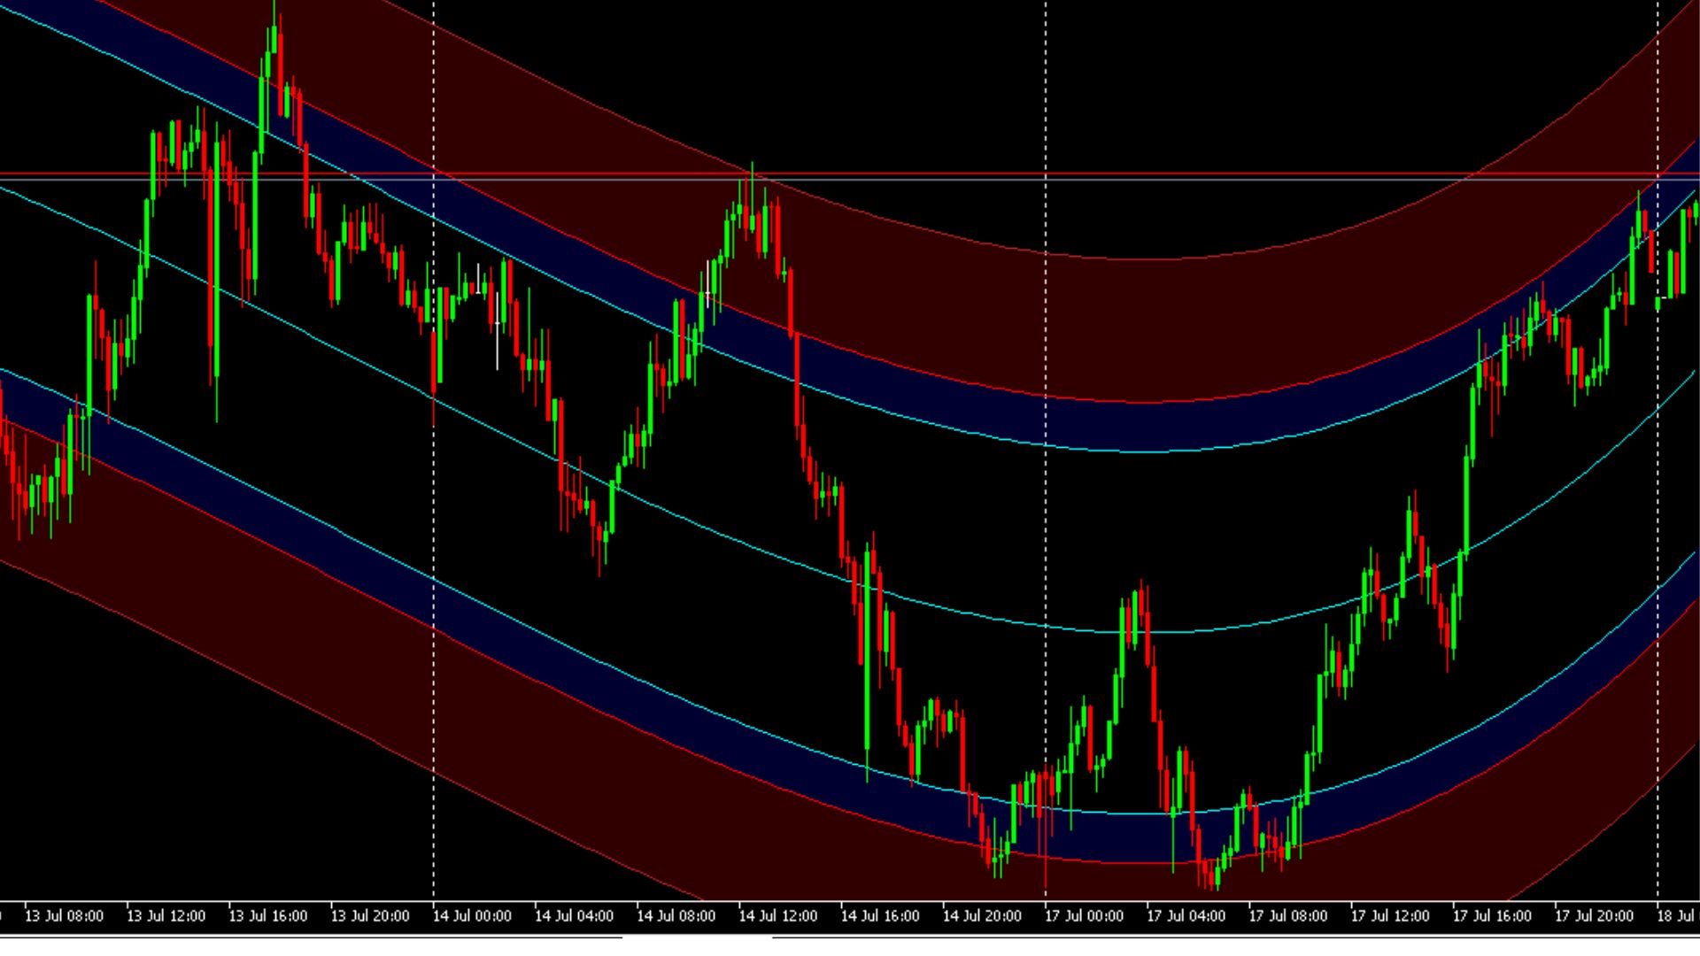1700x956 pixels.
Task: Click the vertical dashed separator at 17 Jul 00:00
Action: pyautogui.click(x=1046, y=531)
